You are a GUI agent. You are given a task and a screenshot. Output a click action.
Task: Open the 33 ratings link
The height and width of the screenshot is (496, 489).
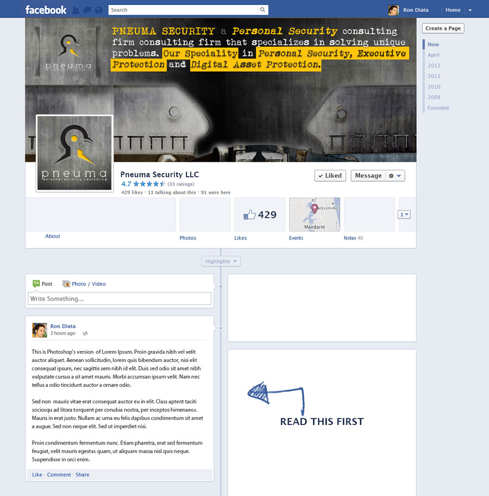click(x=181, y=184)
